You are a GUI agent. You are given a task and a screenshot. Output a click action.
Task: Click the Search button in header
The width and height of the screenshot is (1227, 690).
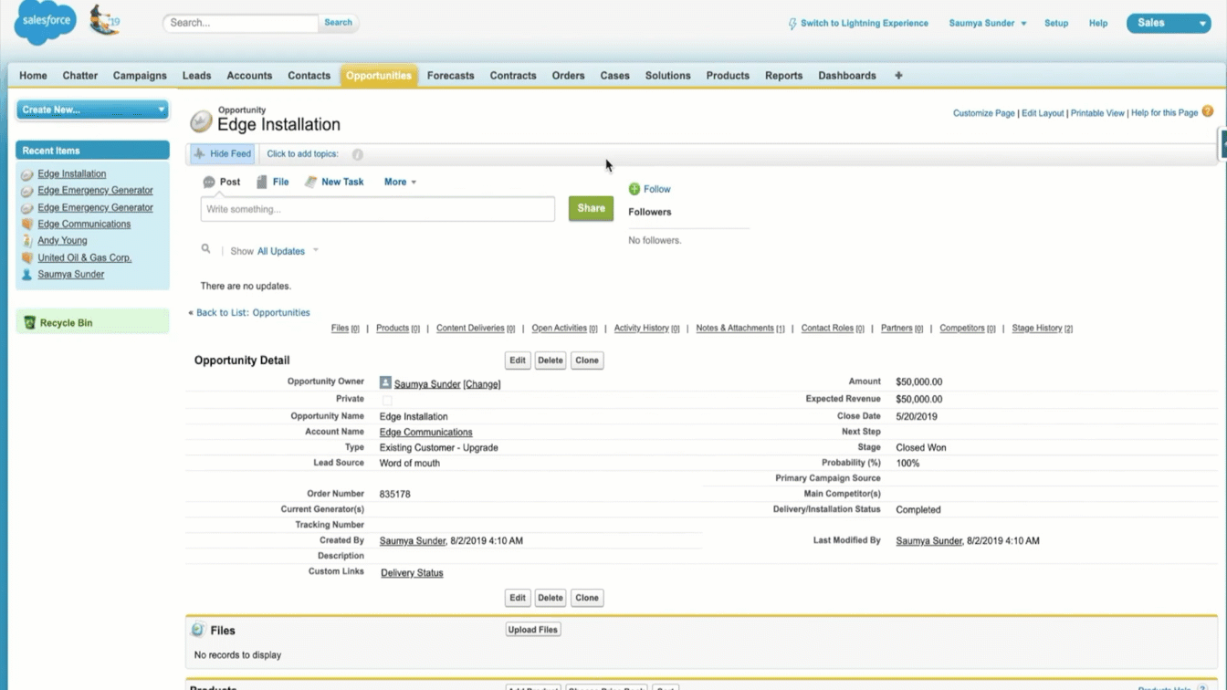click(338, 23)
